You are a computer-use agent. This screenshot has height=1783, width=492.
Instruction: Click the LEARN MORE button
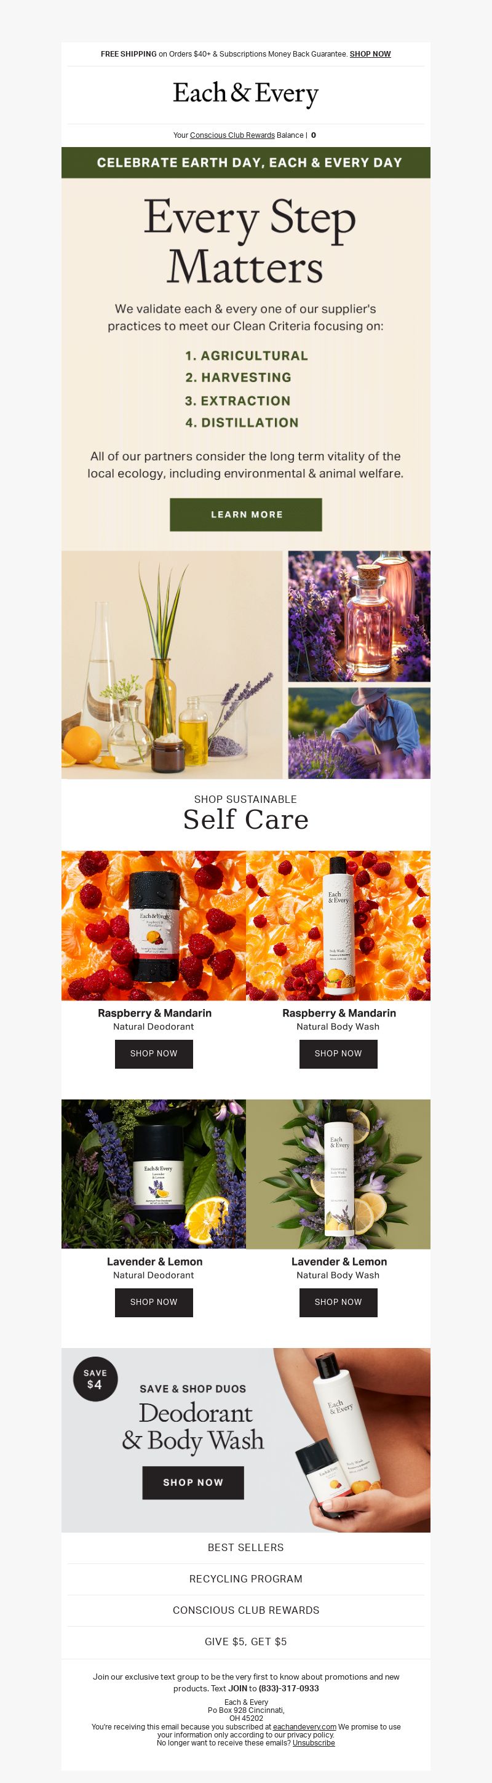click(245, 514)
